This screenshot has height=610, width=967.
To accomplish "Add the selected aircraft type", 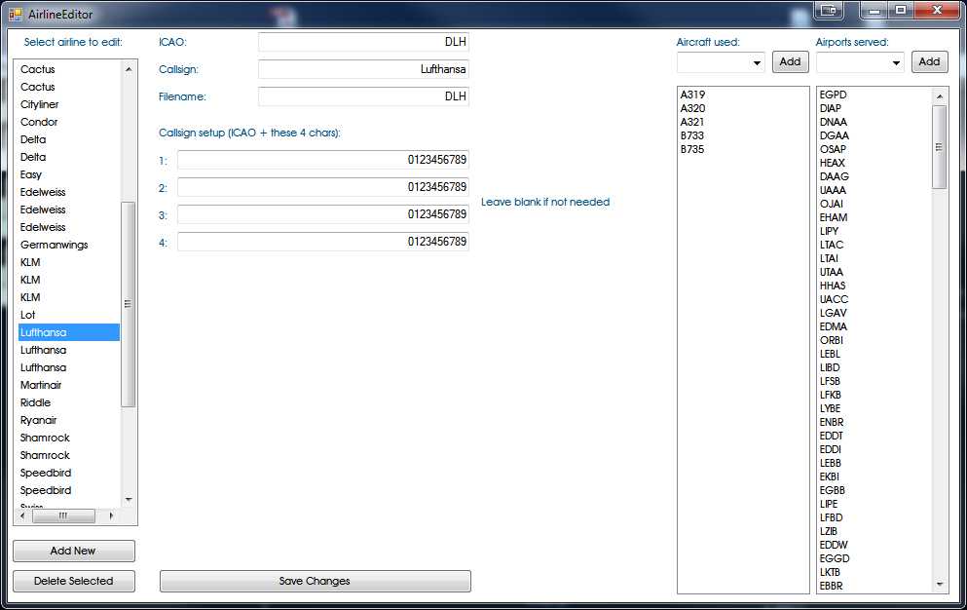I will click(x=790, y=61).
